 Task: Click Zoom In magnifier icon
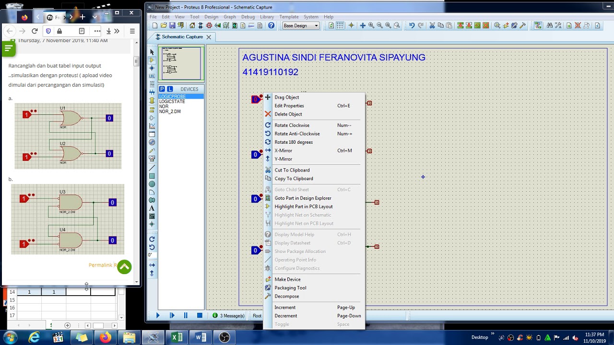click(371, 25)
